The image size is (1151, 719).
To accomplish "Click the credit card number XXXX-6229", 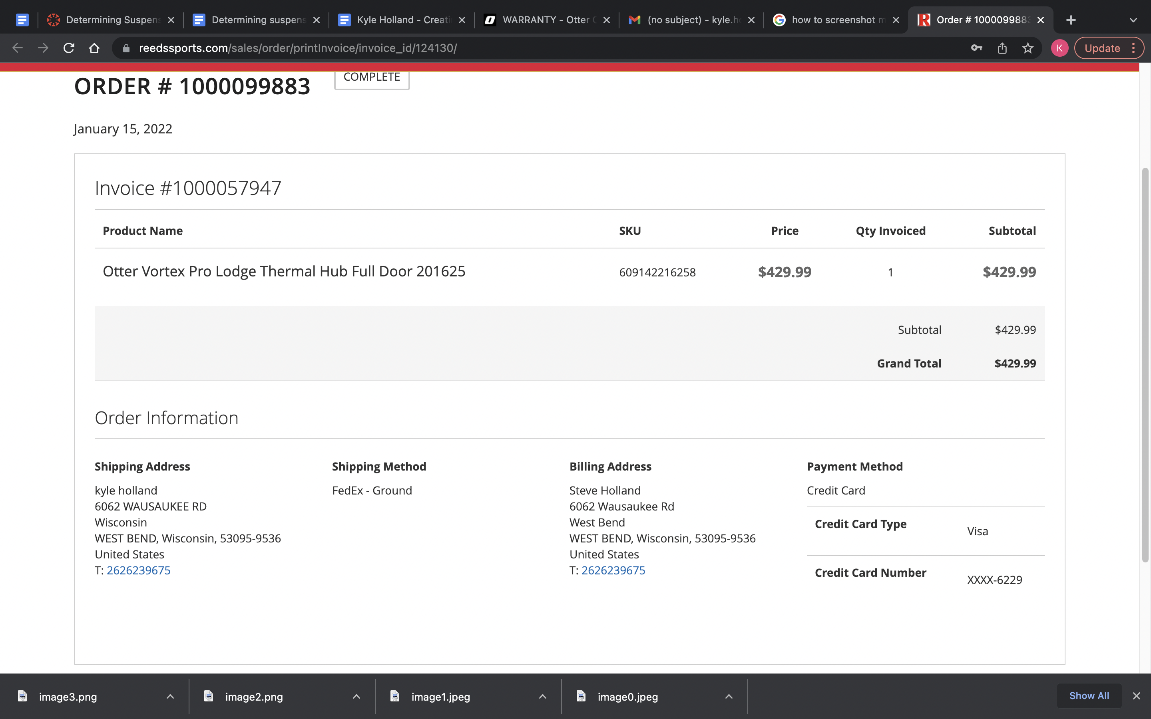I will (x=994, y=580).
